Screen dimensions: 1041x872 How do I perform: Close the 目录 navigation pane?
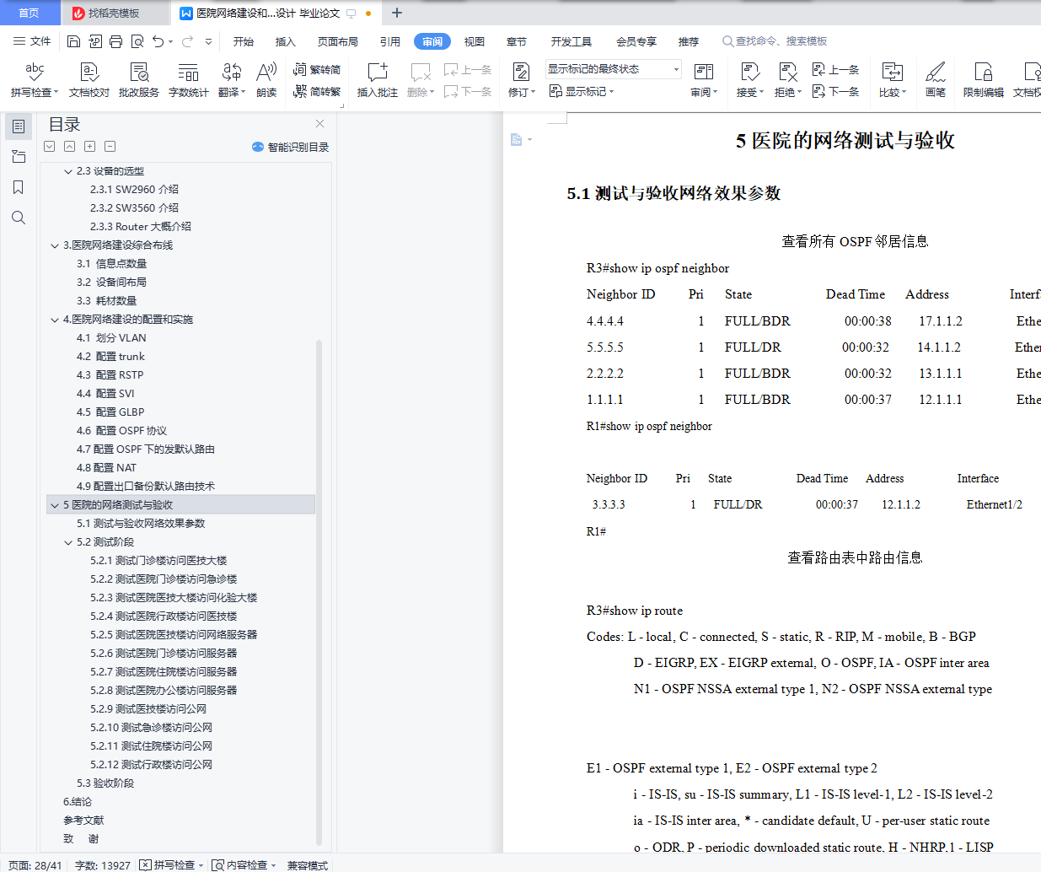click(319, 124)
